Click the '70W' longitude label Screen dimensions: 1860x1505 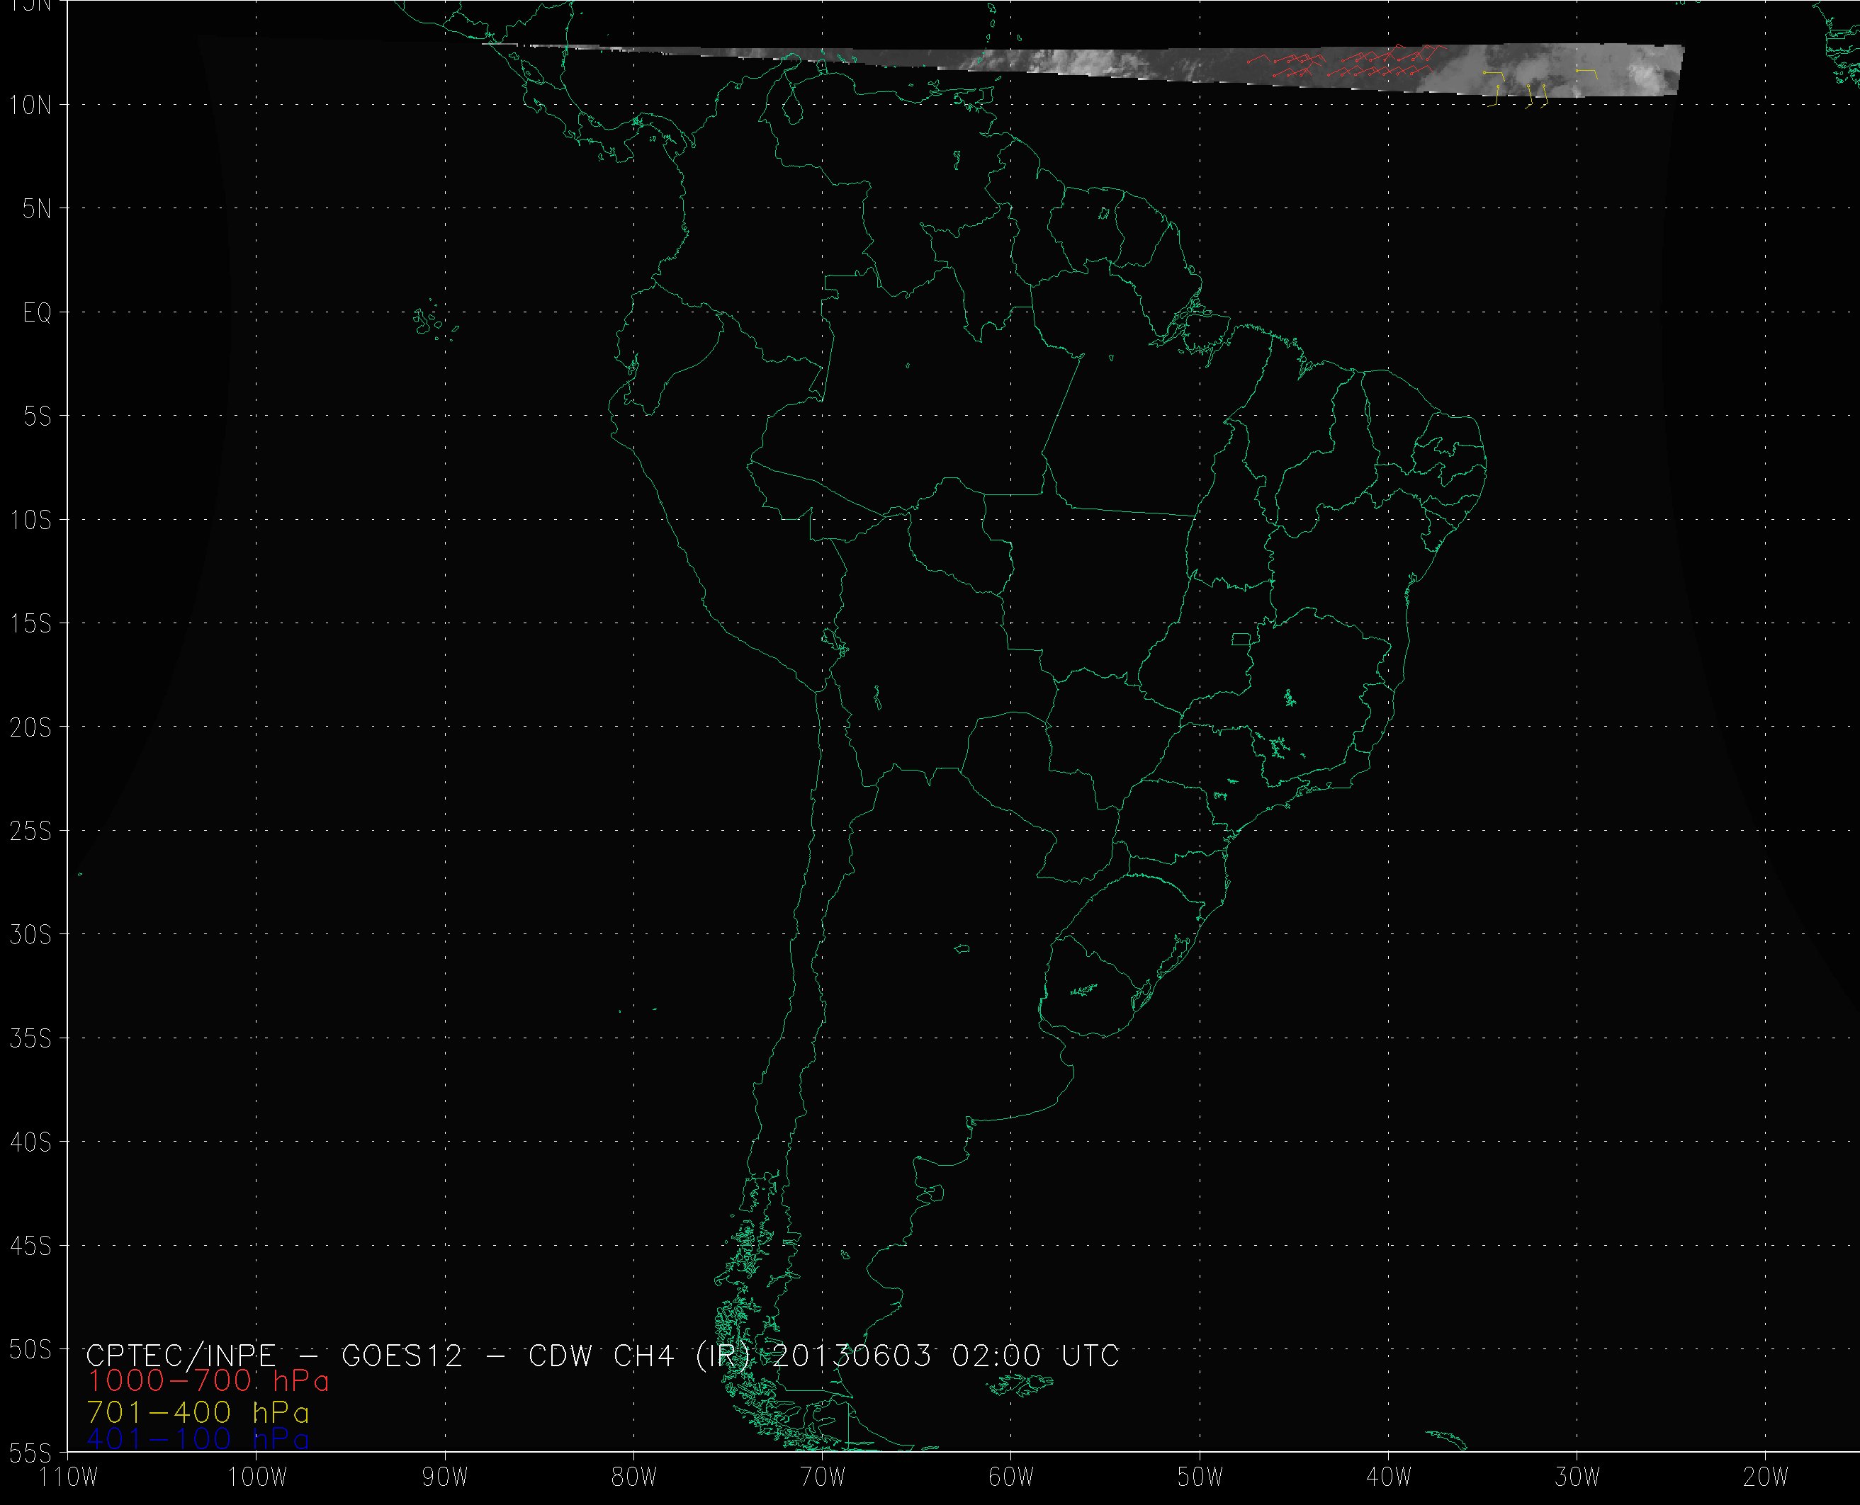tap(822, 1477)
